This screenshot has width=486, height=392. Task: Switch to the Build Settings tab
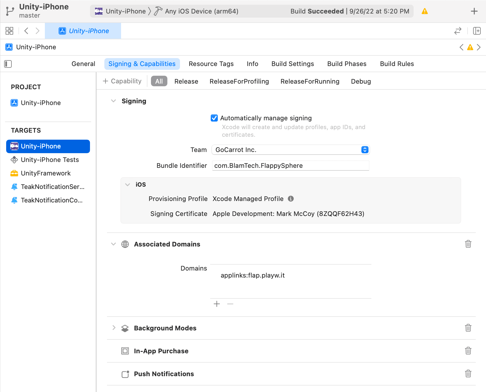(x=293, y=64)
